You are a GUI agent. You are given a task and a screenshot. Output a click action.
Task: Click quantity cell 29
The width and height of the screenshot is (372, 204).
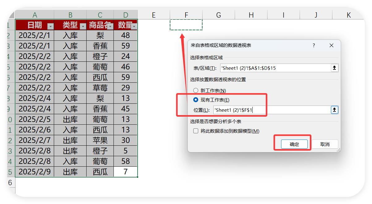(126, 88)
